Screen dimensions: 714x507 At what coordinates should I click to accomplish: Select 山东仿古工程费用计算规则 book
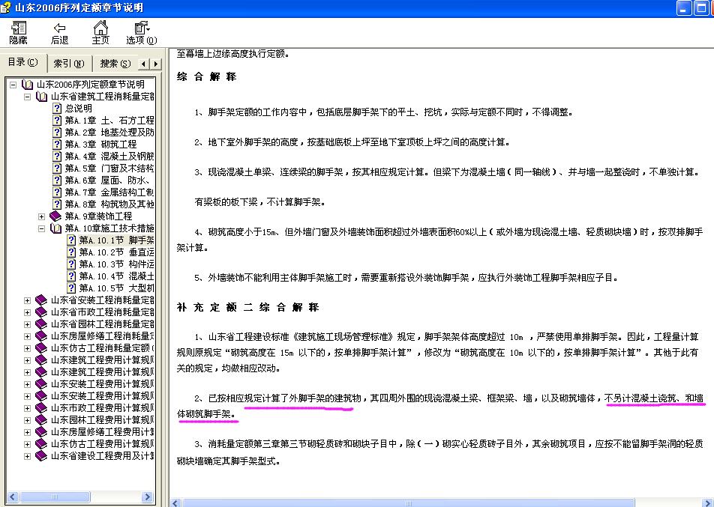(103, 444)
